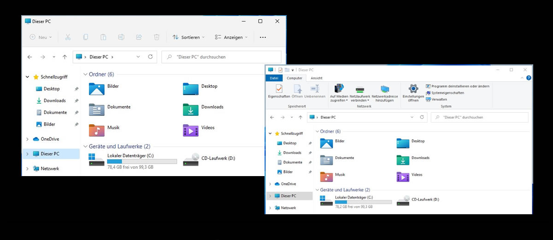
Task: Open the Datei ribbon tab
Action: [274, 78]
